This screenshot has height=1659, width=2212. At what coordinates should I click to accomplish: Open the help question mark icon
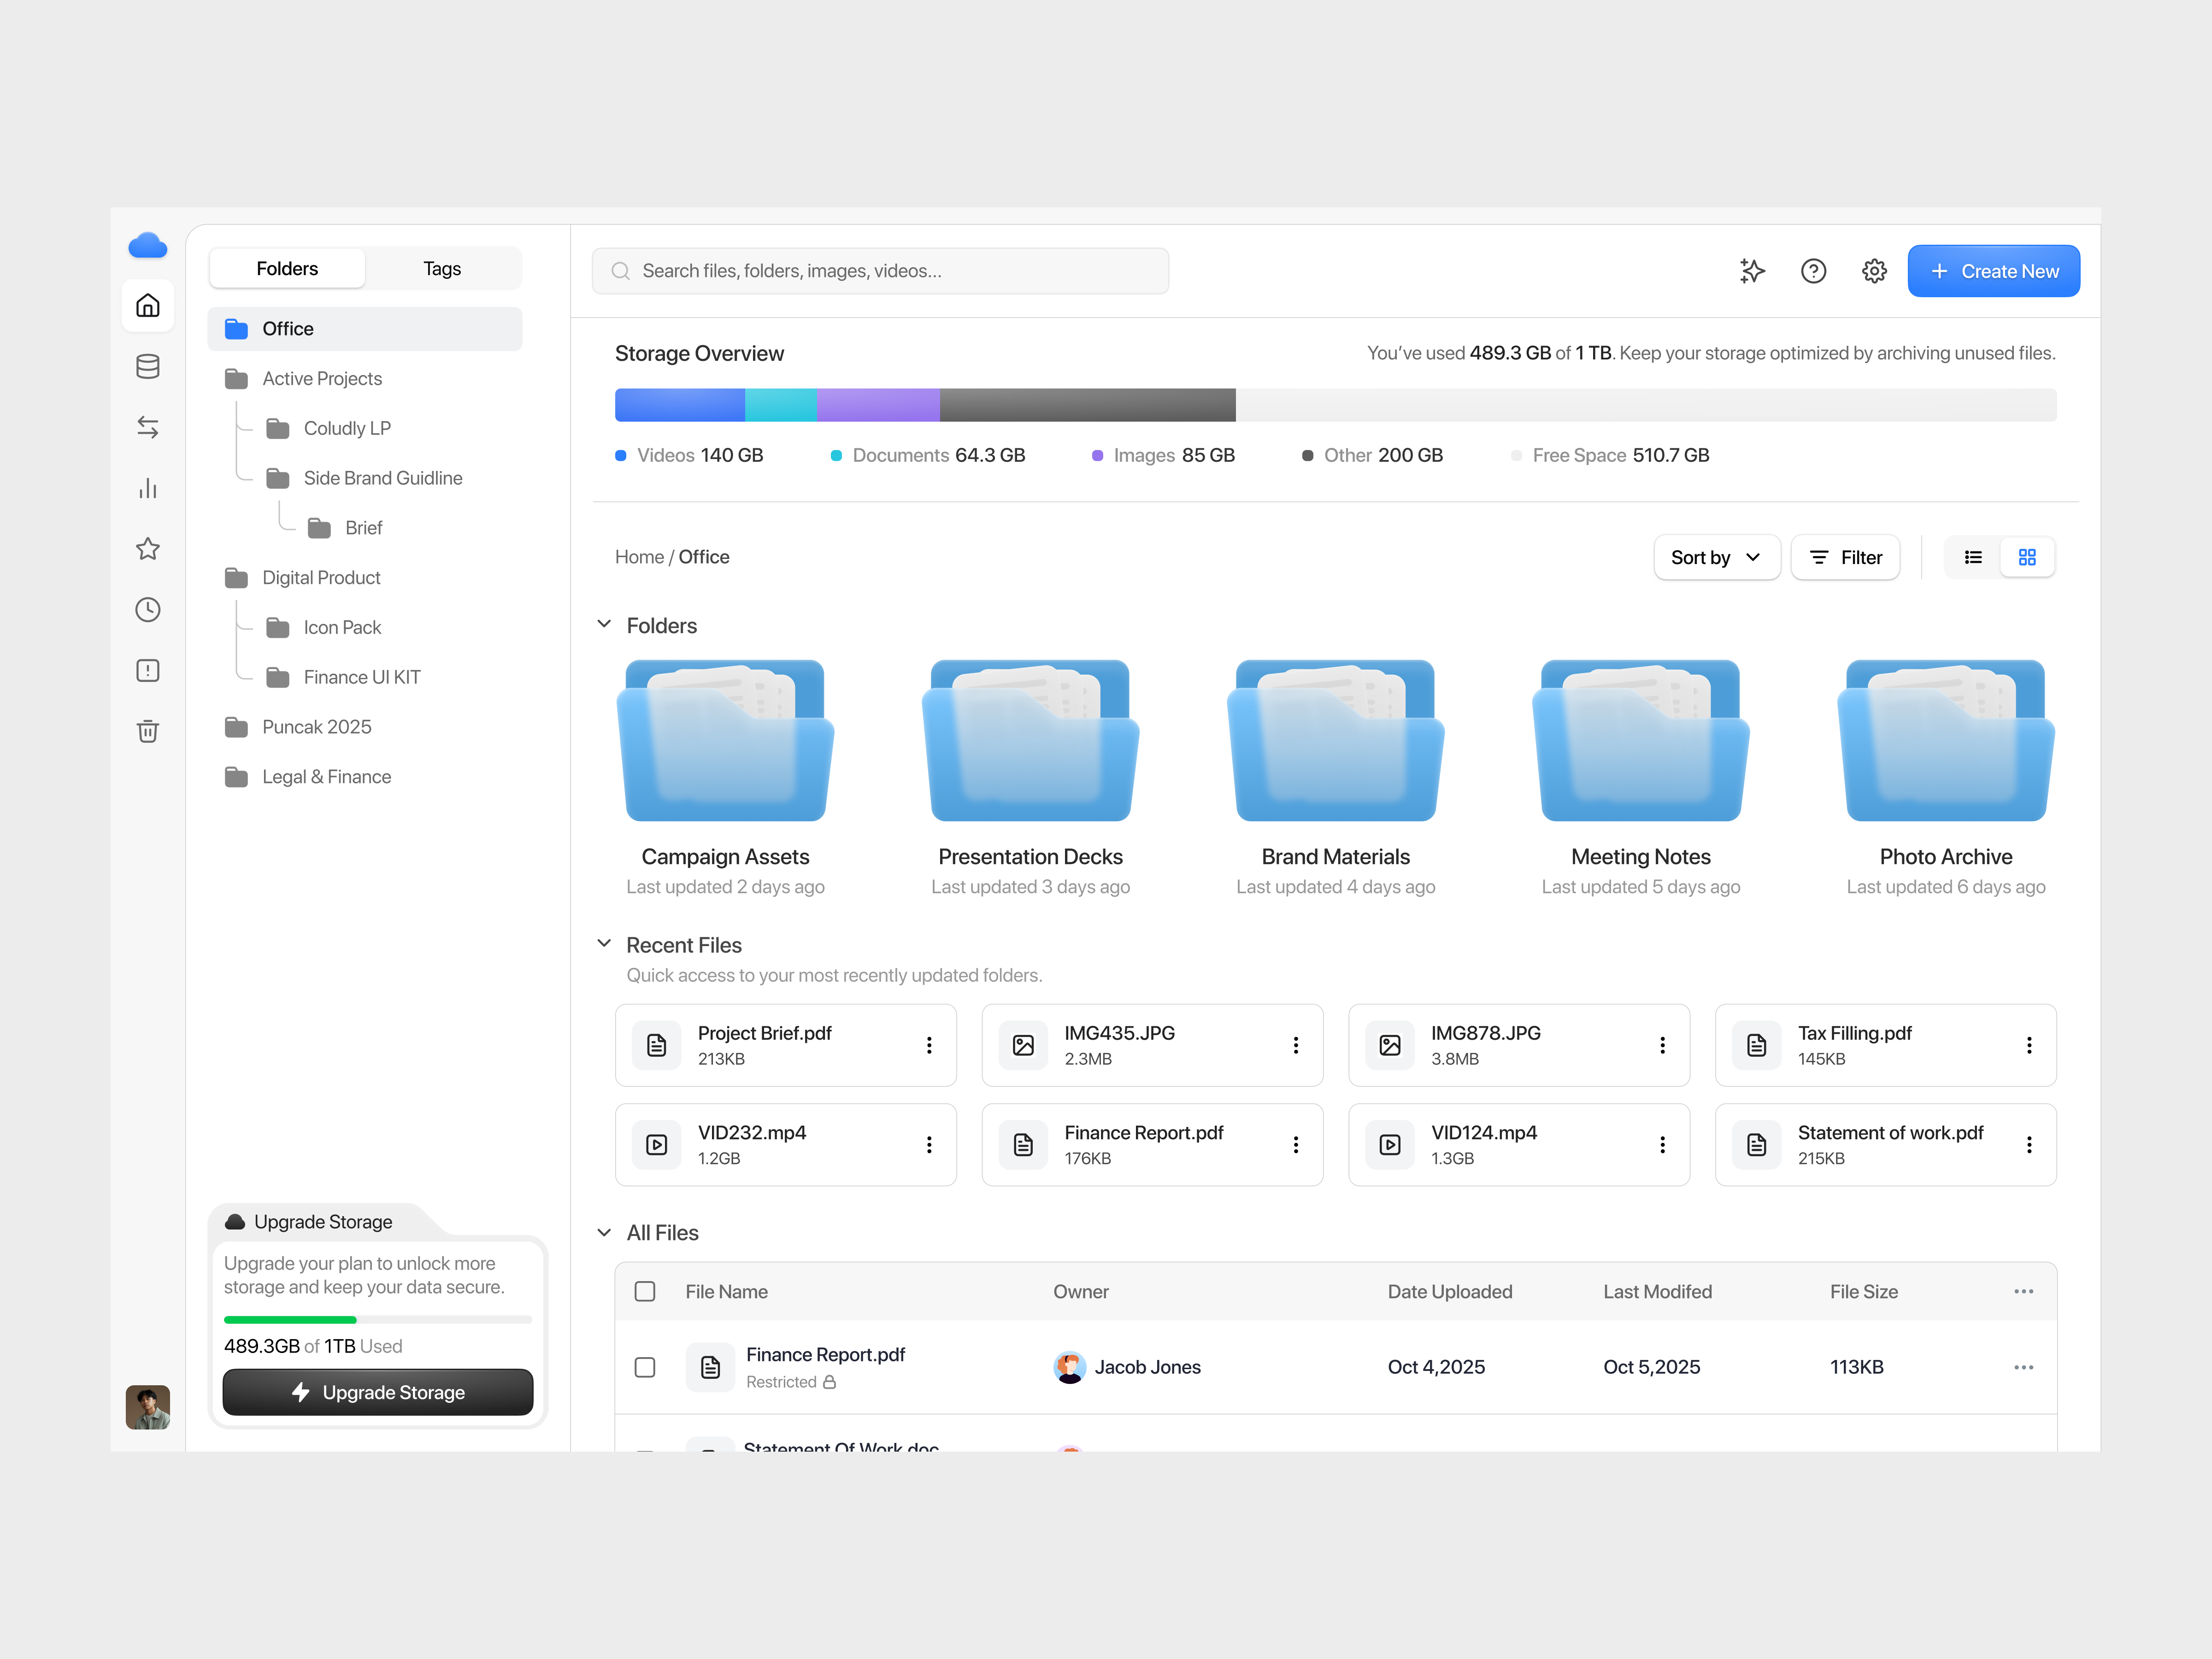pos(1813,270)
